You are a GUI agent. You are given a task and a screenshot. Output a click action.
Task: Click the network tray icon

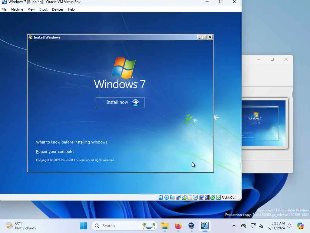point(253,226)
